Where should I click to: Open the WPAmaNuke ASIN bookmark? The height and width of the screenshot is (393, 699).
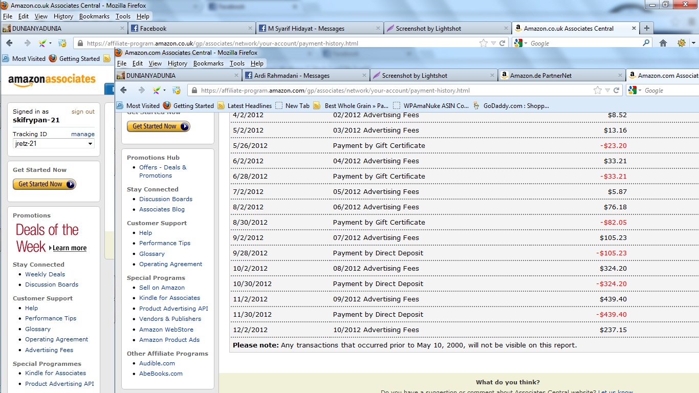[x=431, y=106]
